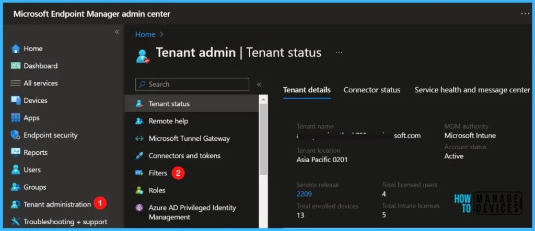535x231 pixels.
Task: Click the Dashboard chart icon
Action: pyautogui.click(x=16, y=66)
